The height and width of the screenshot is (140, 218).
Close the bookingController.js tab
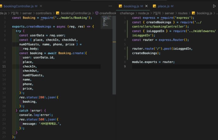click(41, 6)
